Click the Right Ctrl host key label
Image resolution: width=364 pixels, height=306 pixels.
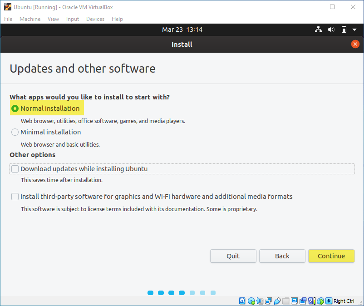pyautogui.click(x=344, y=301)
